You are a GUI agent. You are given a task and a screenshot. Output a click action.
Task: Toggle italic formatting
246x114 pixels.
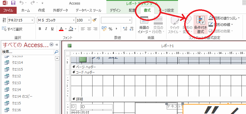click(x=46, y=29)
